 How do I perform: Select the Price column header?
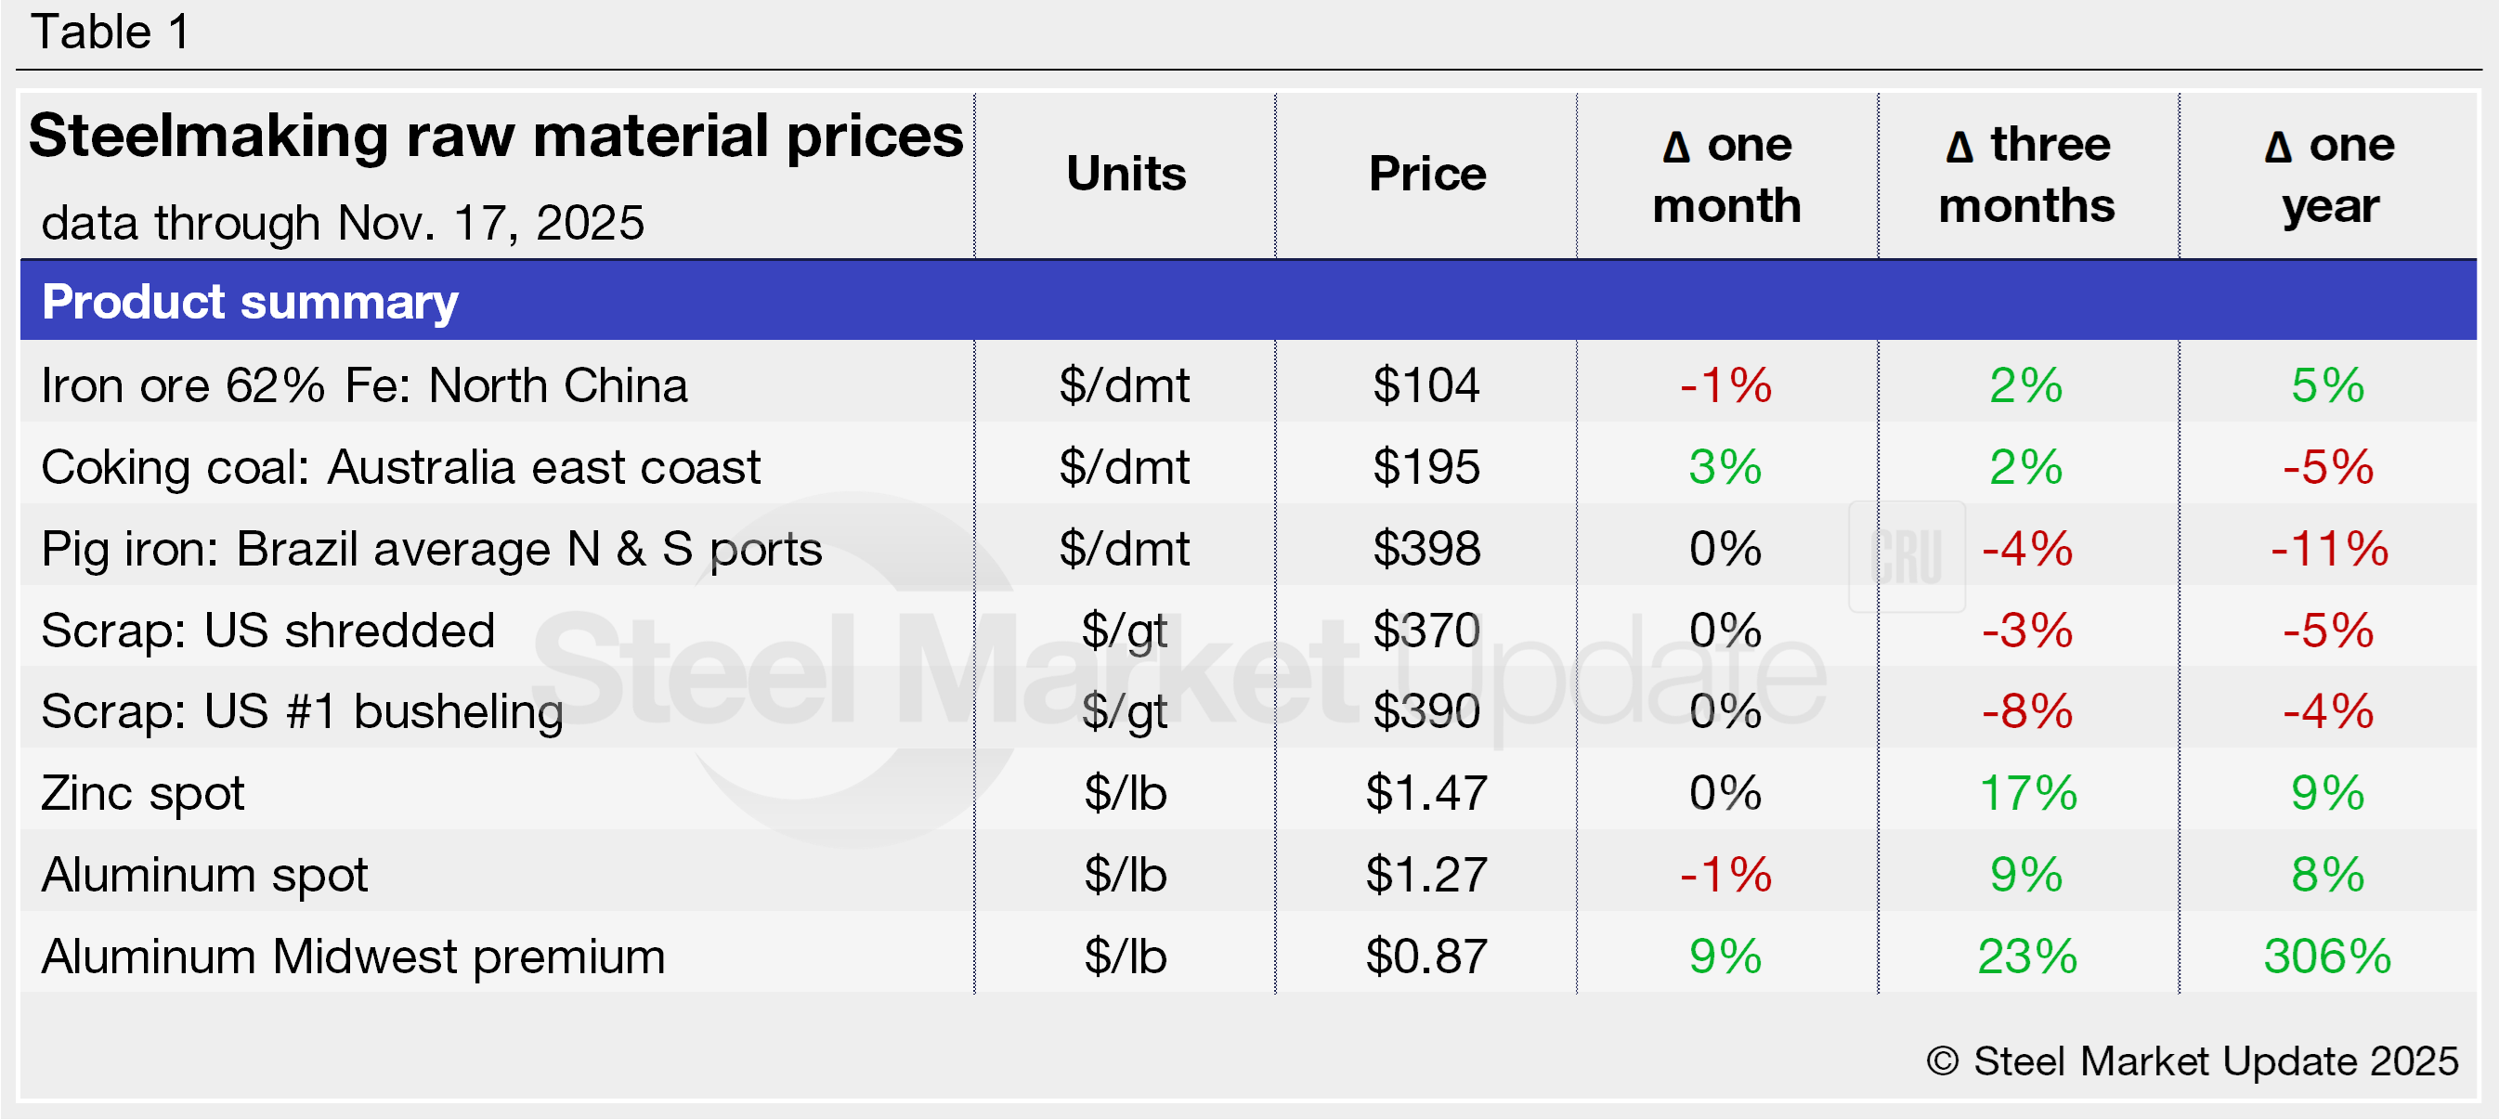tap(1426, 175)
